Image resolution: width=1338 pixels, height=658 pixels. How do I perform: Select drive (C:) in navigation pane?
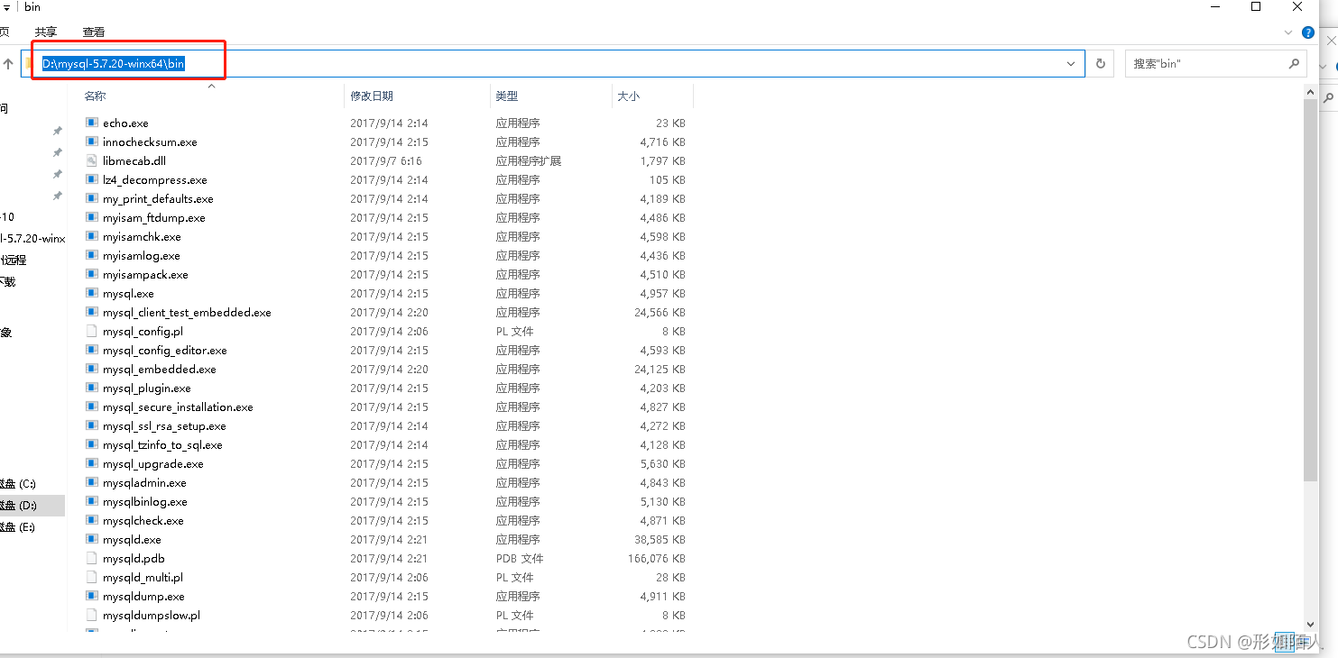pyautogui.click(x=18, y=484)
